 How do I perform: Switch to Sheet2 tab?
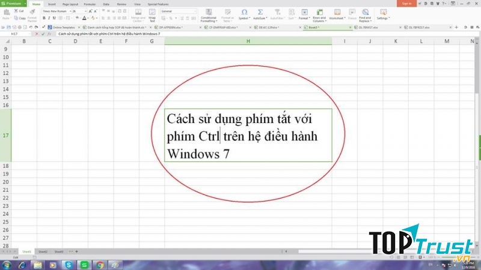pyautogui.click(x=43, y=251)
